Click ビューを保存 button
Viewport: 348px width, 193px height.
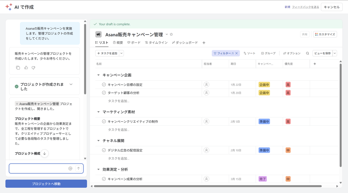[x=322, y=53]
